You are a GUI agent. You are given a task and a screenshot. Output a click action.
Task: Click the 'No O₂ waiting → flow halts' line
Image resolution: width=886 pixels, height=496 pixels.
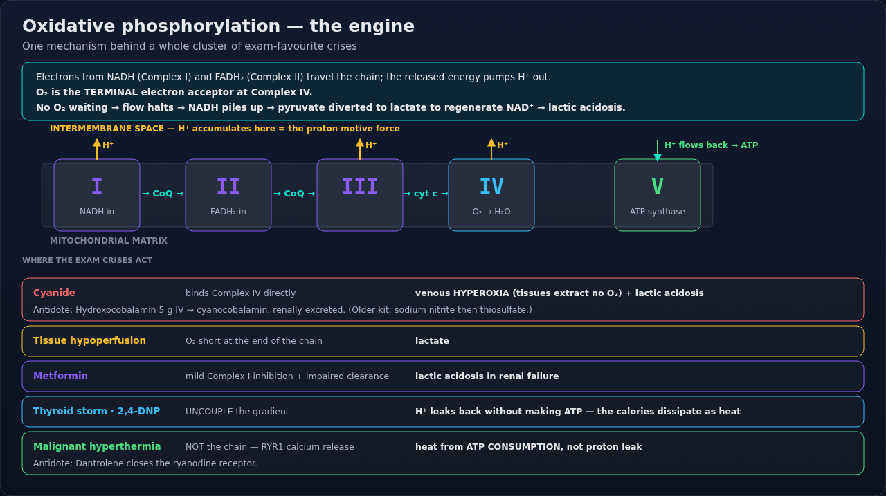(331, 107)
